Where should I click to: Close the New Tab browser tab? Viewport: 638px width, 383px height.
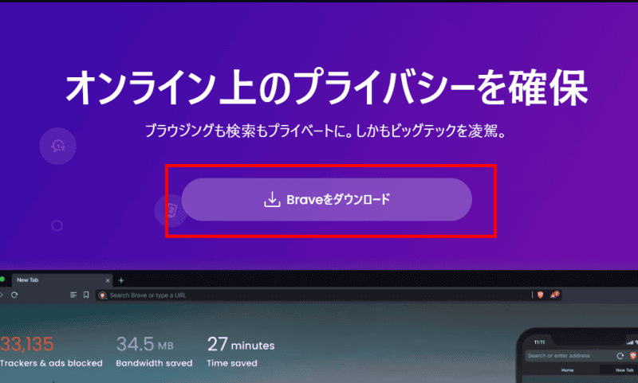click(x=108, y=280)
